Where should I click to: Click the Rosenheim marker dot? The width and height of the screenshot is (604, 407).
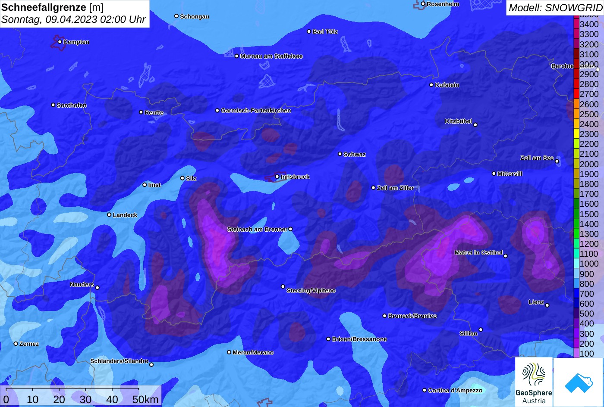[423, 4]
